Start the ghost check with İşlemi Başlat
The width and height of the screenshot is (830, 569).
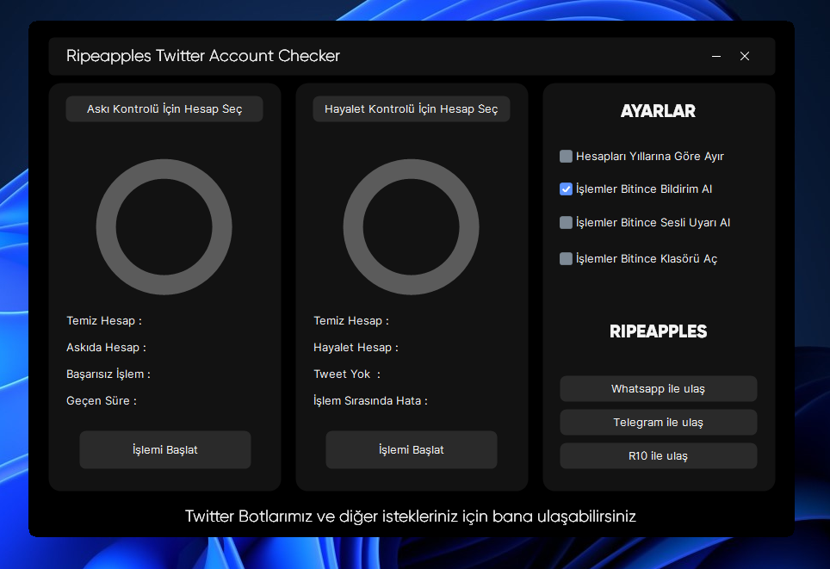pyautogui.click(x=412, y=450)
